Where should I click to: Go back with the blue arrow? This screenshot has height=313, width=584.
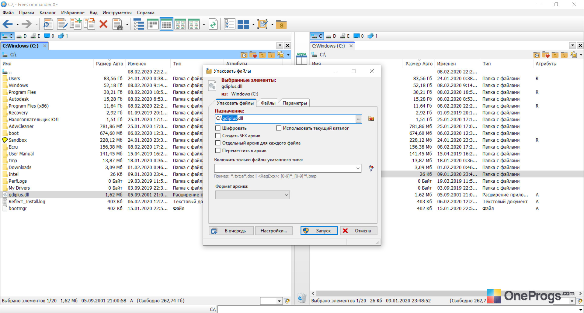coord(8,24)
